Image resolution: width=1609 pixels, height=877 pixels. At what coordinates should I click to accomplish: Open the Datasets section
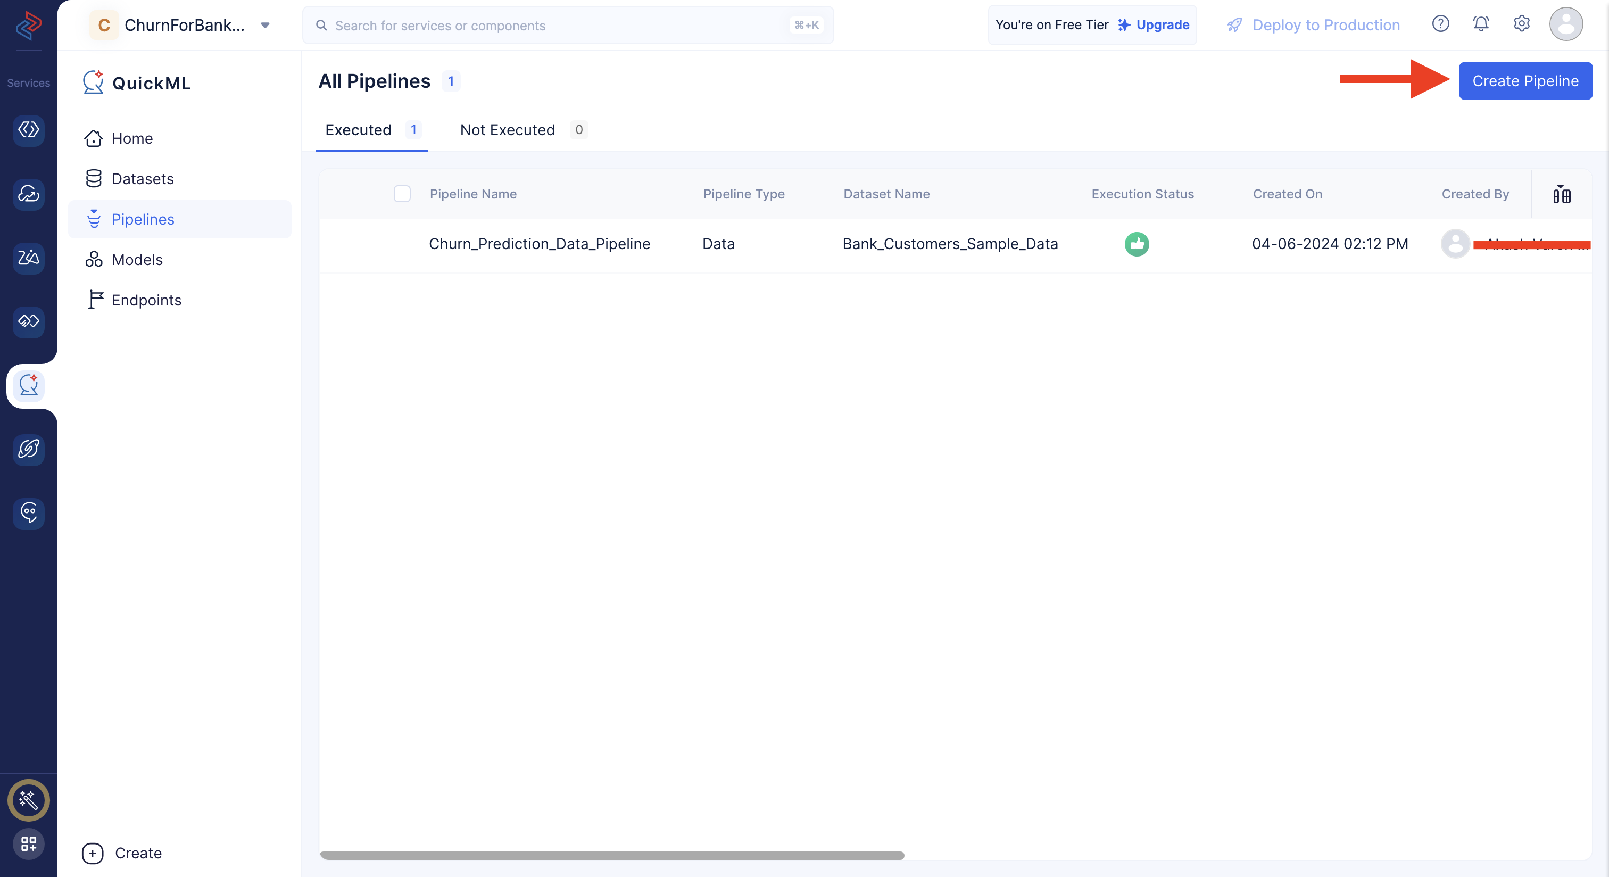pos(143,178)
